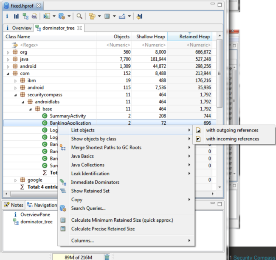Click the androidlabs package icon
The height and width of the screenshot is (260, 276).
tap(30, 102)
